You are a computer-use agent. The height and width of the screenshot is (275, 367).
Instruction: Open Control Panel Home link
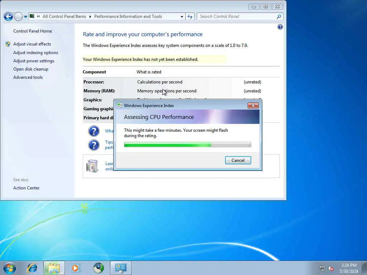pos(33,31)
